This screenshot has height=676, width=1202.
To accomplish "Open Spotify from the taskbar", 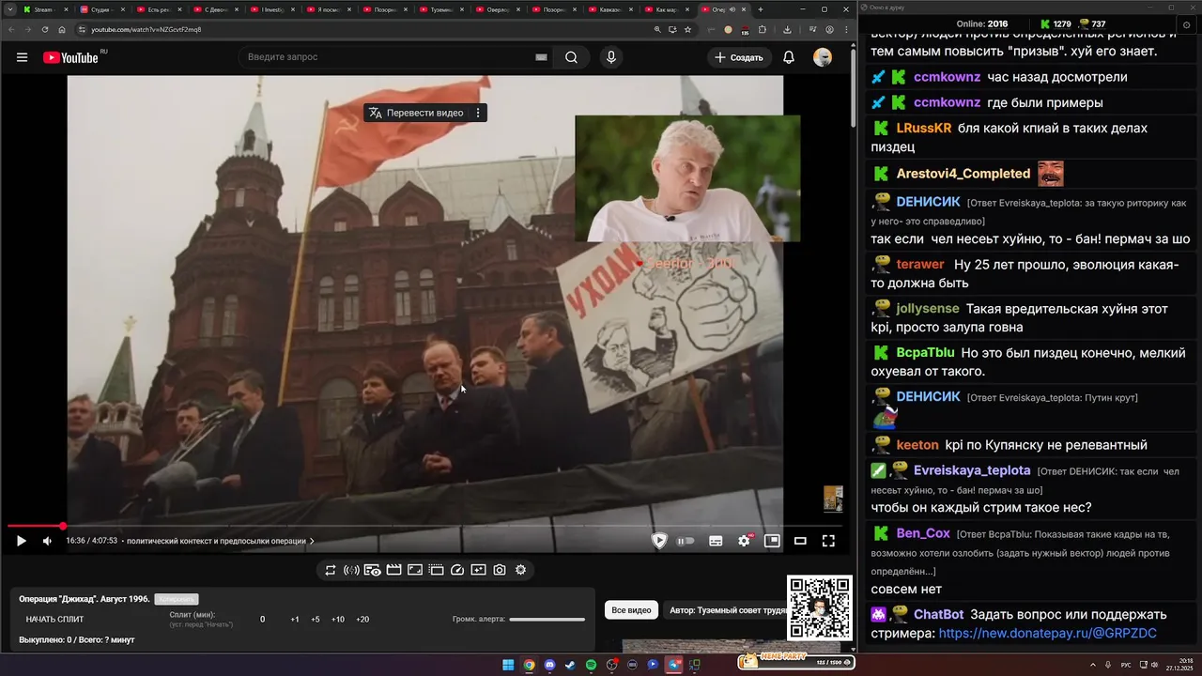I will coord(591,665).
